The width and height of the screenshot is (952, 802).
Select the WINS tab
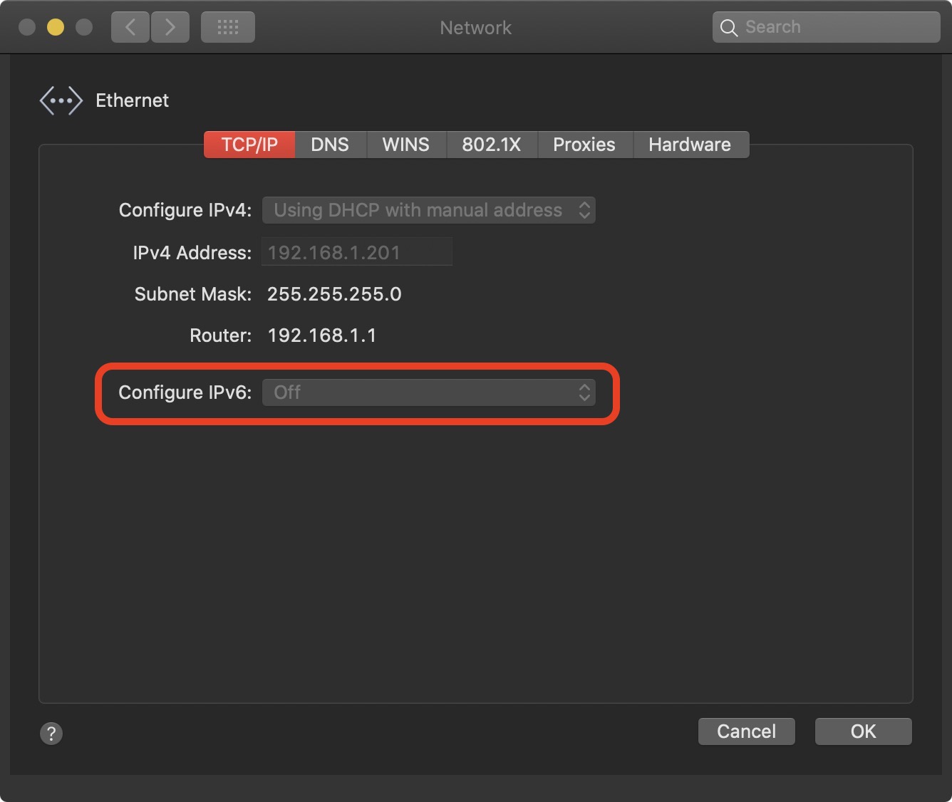tap(405, 145)
